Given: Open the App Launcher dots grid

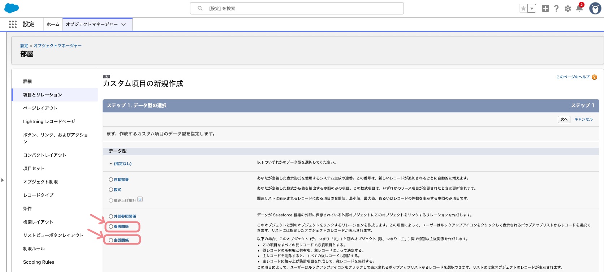Looking at the screenshot, I should tap(13, 24).
